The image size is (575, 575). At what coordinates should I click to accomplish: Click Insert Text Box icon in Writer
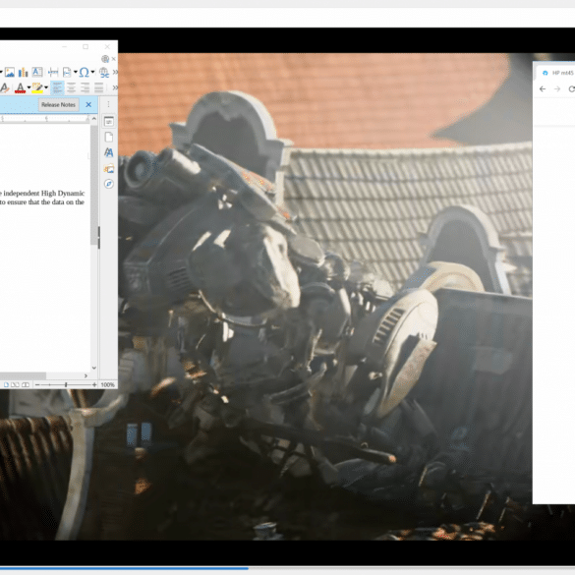click(x=37, y=72)
